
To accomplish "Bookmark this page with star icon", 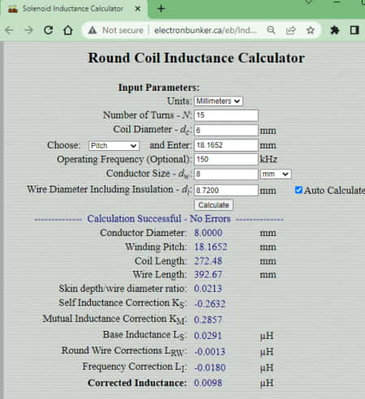I will (311, 30).
